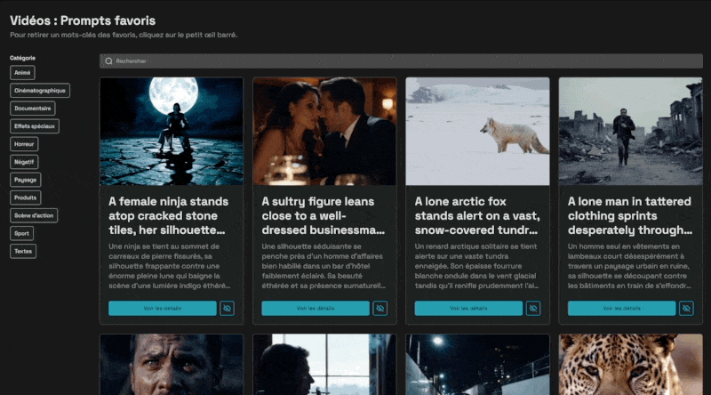Select the Effets spéciaux filter
The height and width of the screenshot is (395, 711).
(35, 126)
